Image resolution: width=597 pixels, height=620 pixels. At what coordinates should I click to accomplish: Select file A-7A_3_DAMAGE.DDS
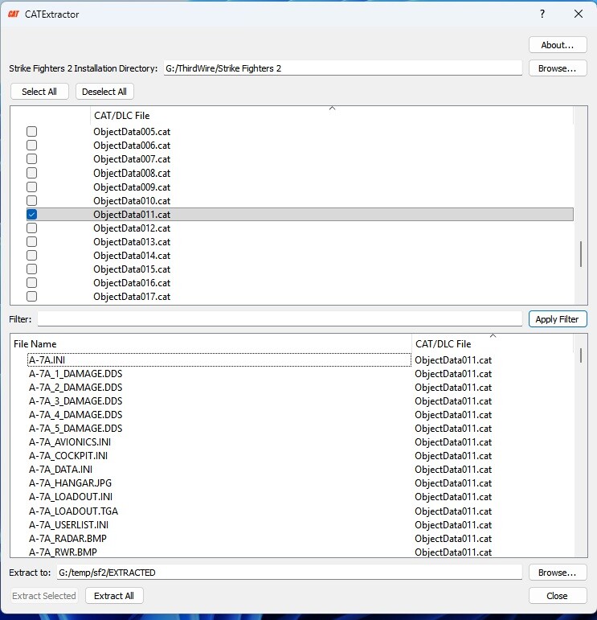click(x=76, y=401)
